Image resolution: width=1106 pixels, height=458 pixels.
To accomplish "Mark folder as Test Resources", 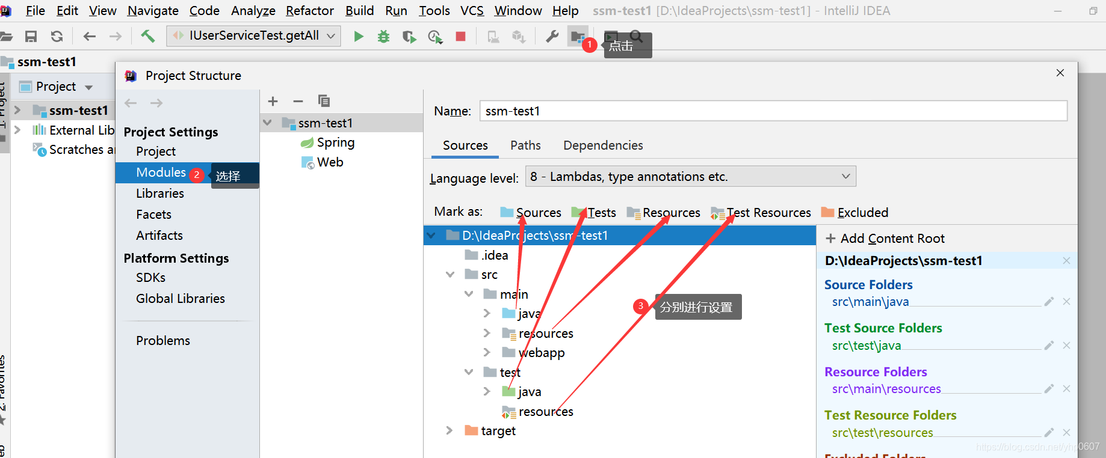I will pos(761,213).
